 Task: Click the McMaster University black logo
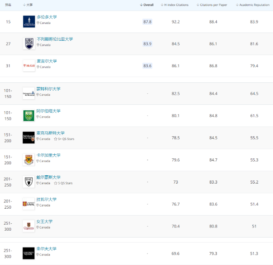point(28,138)
